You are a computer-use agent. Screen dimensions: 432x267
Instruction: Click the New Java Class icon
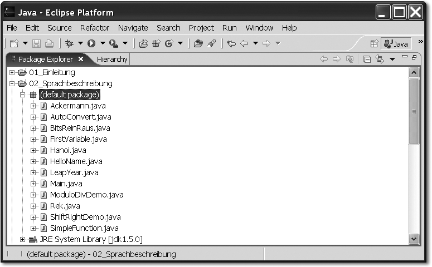point(169,43)
